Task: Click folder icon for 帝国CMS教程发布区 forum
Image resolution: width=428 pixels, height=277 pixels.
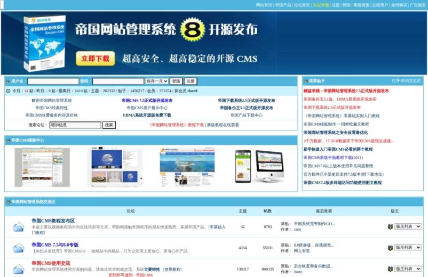Action: (x=18, y=226)
